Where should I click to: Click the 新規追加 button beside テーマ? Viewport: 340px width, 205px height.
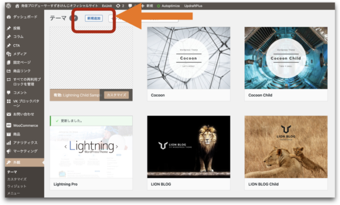click(94, 18)
